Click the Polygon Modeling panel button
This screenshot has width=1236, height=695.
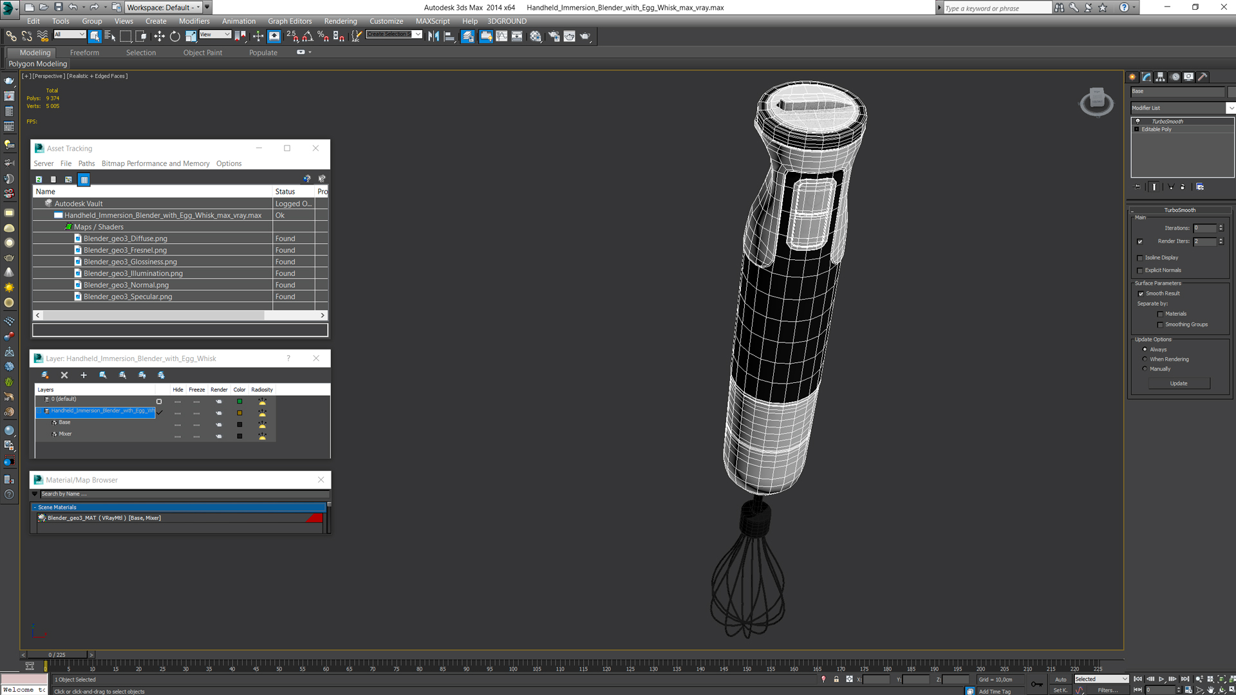click(x=37, y=64)
